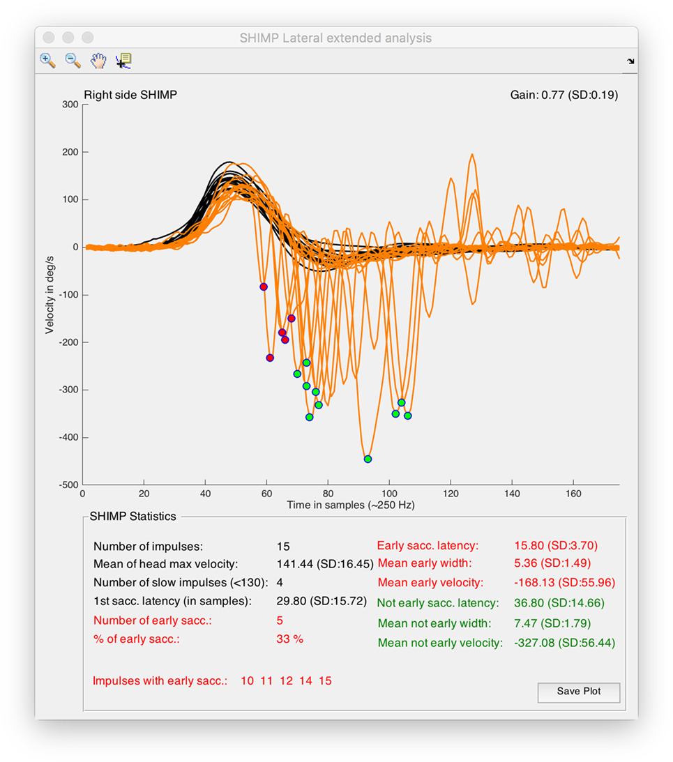The width and height of the screenshot is (673, 762).
Task: Click impulse number '14' in early sacc. list
Action: pos(306,681)
